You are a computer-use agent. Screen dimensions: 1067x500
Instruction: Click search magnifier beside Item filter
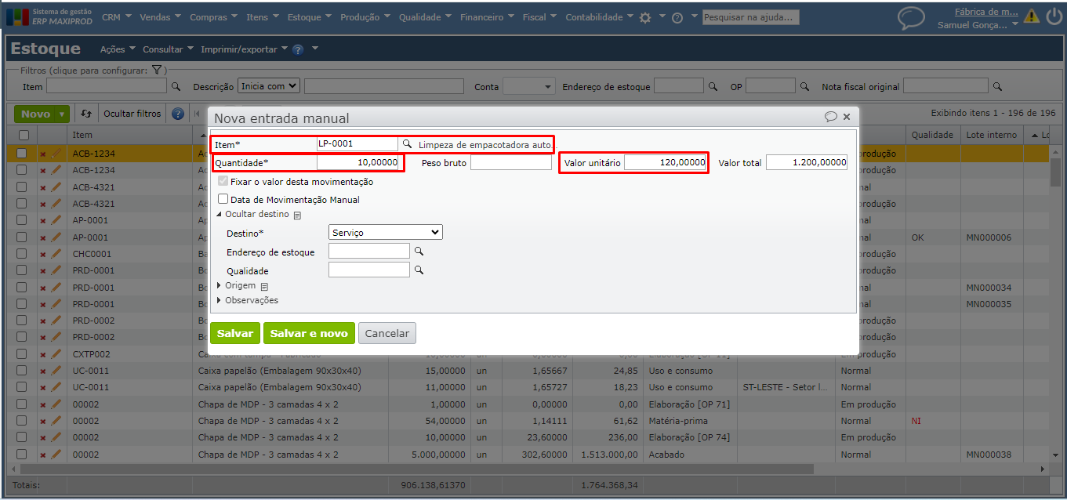(x=176, y=86)
